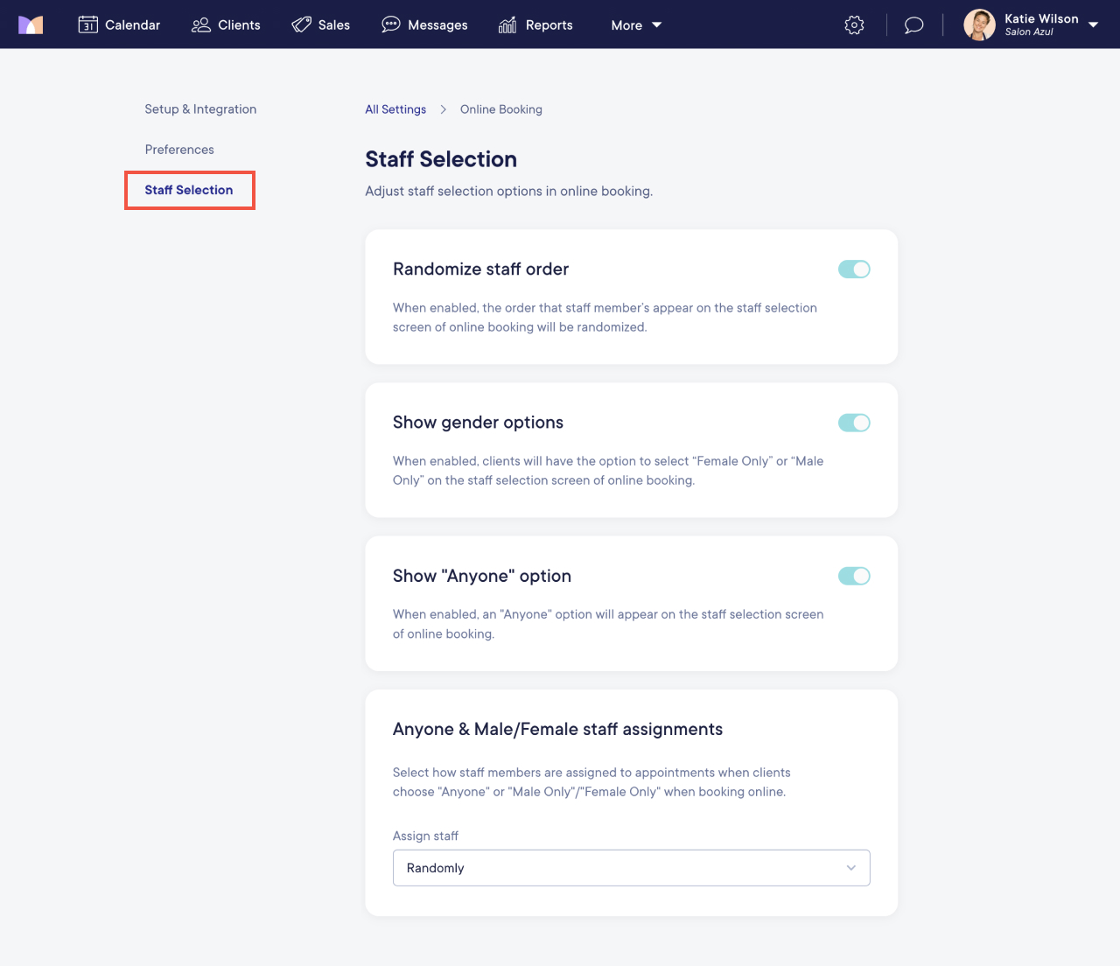Toggle the Show "Anyone" option switch
This screenshot has height=966, width=1120.
[x=854, y=576]
